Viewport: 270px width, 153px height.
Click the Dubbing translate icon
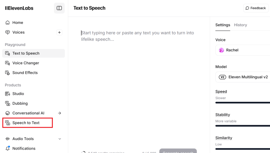click(8, 104)
